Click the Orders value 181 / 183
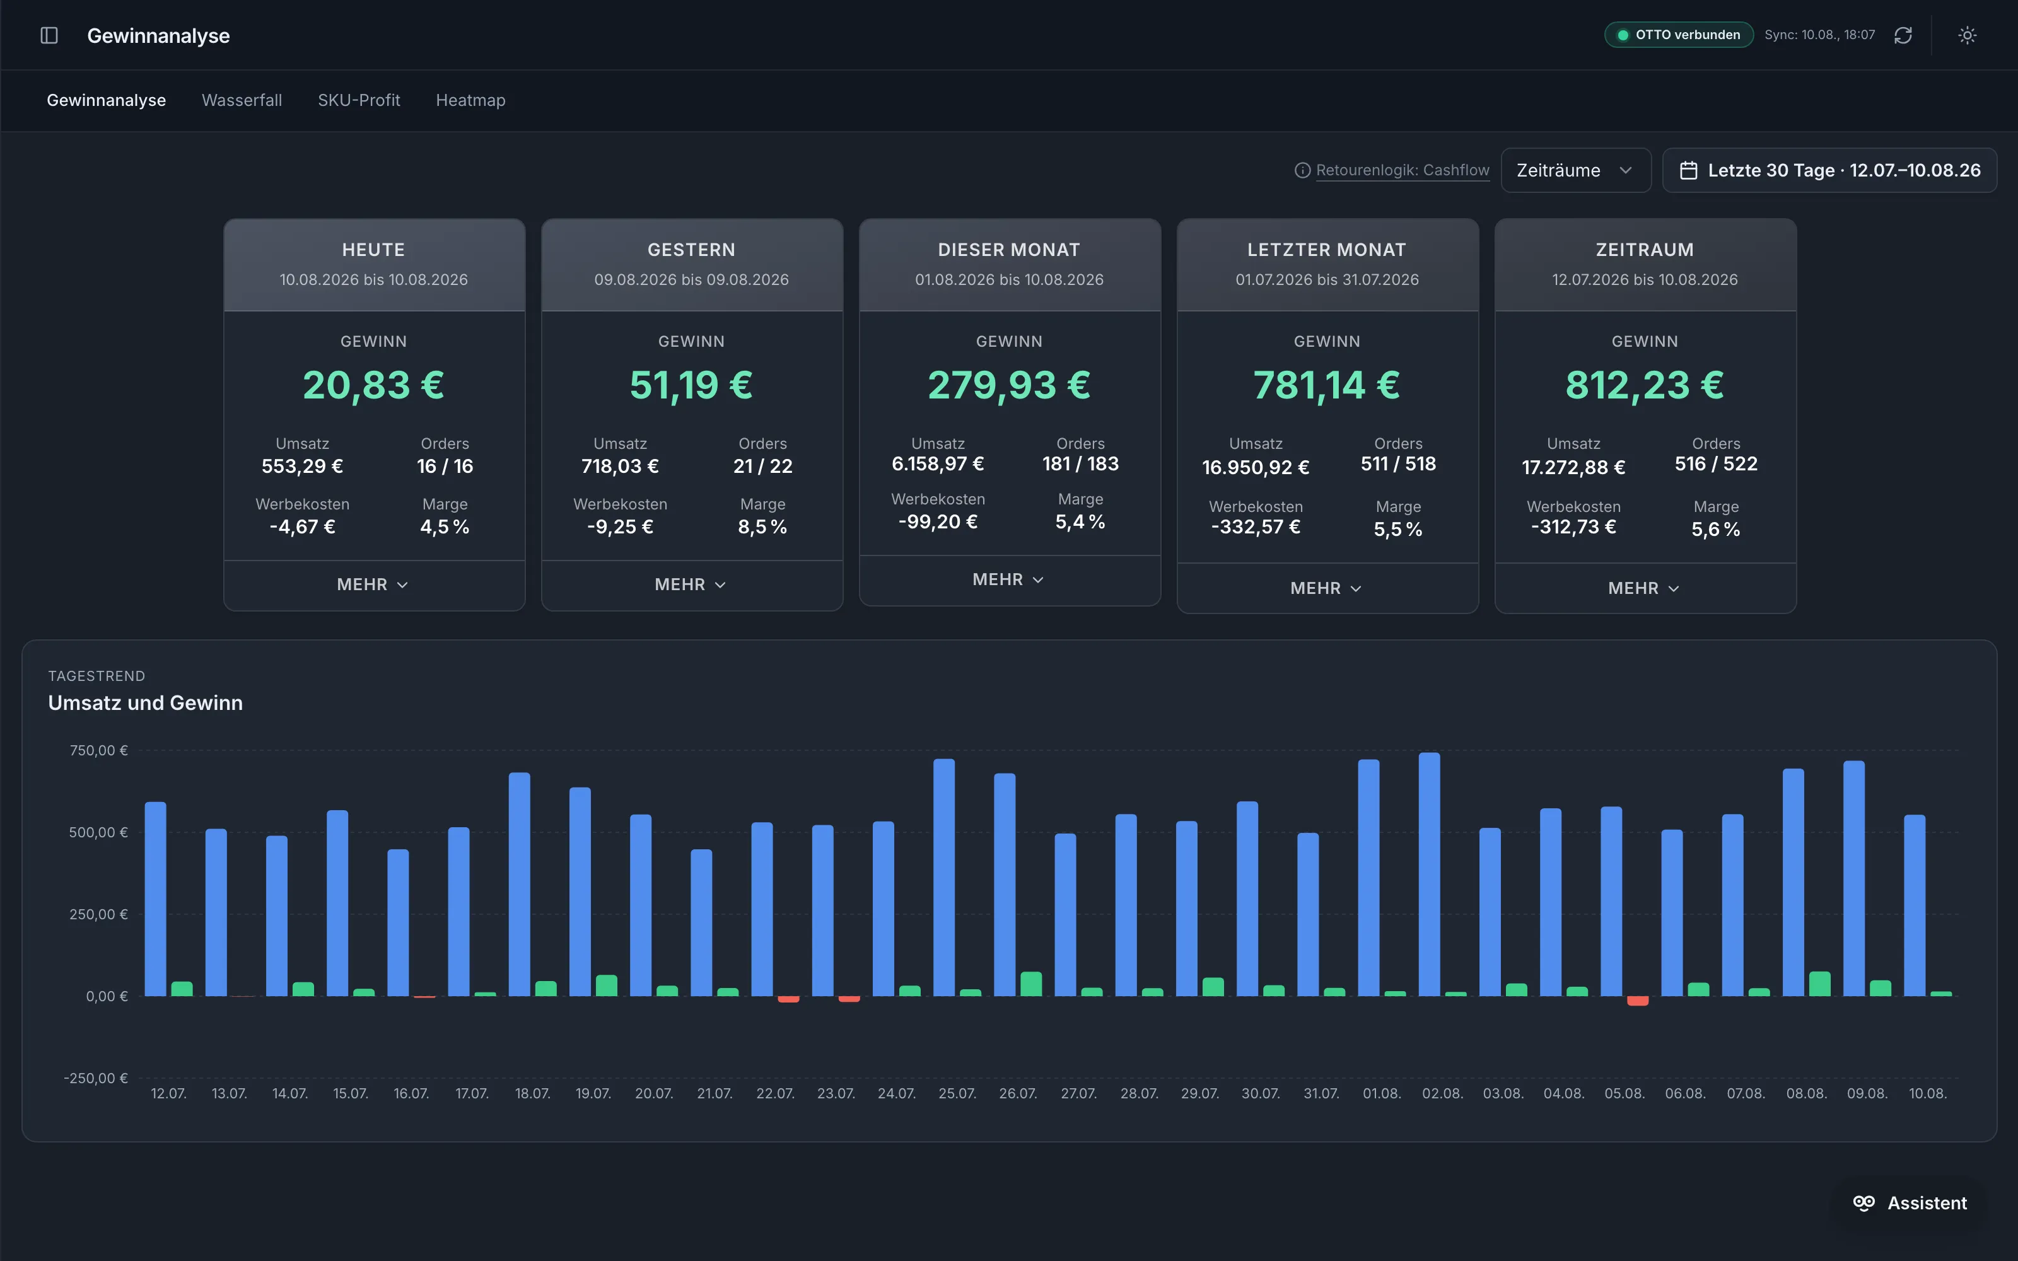This screenshot has height=1261, width=2018. coord(1081,463)
